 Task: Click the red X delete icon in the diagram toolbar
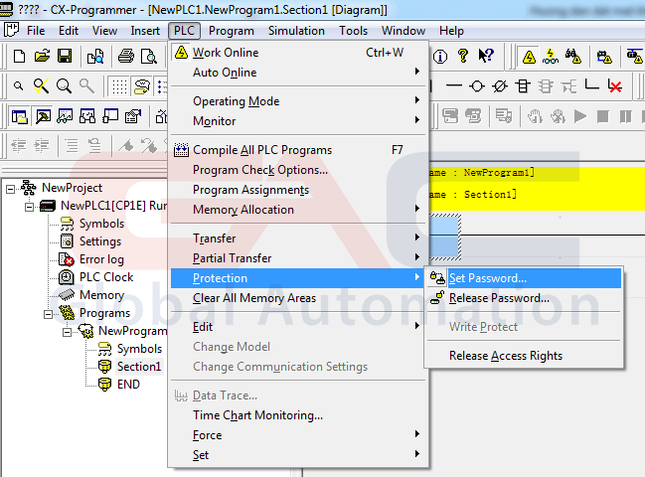click(615, 85)
